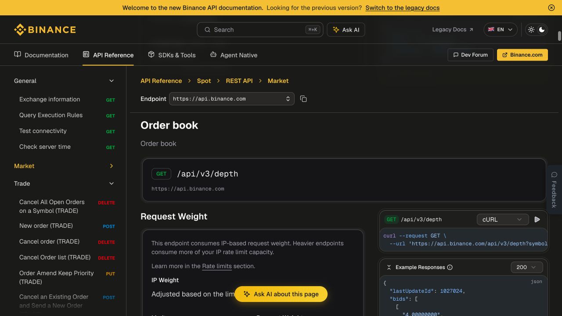The height and width of the screenshot is (316, 562).
Task: Open the cURL language dropdown
Action: pos(503,219)
